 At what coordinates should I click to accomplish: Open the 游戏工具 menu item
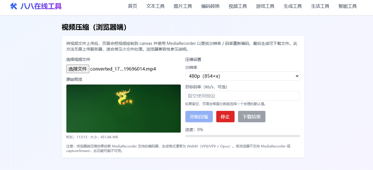pyautogui.click(x=265, y=6)
